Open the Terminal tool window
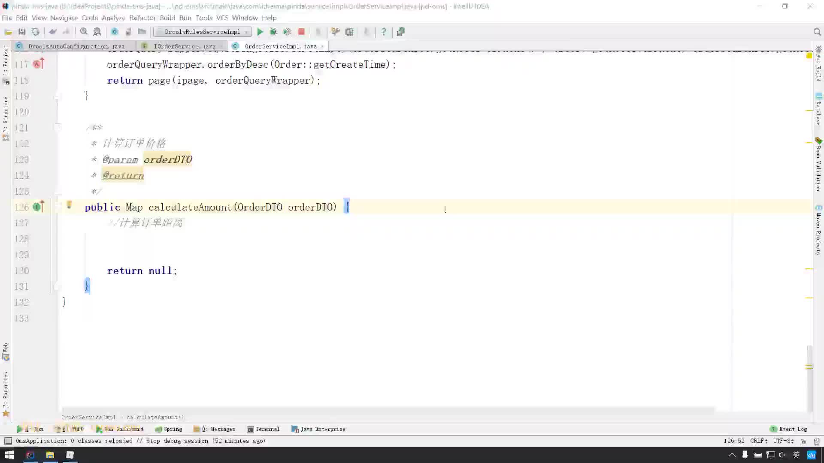Viewport: 824px width, 463px height. (x=263, y=429)
